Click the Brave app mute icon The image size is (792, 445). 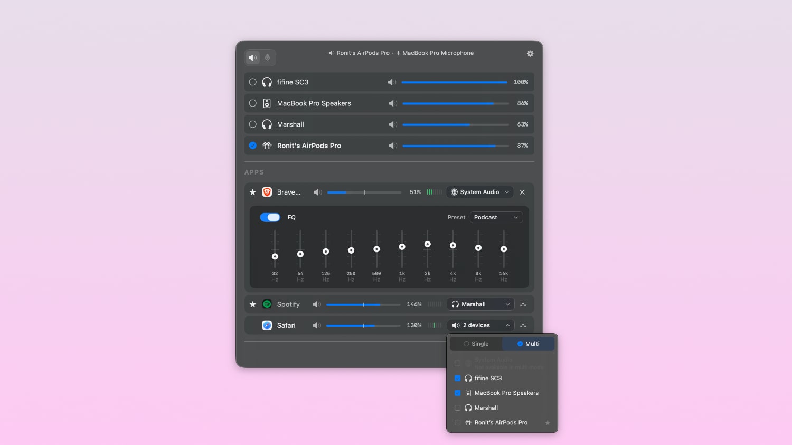[x=317, y=192]
